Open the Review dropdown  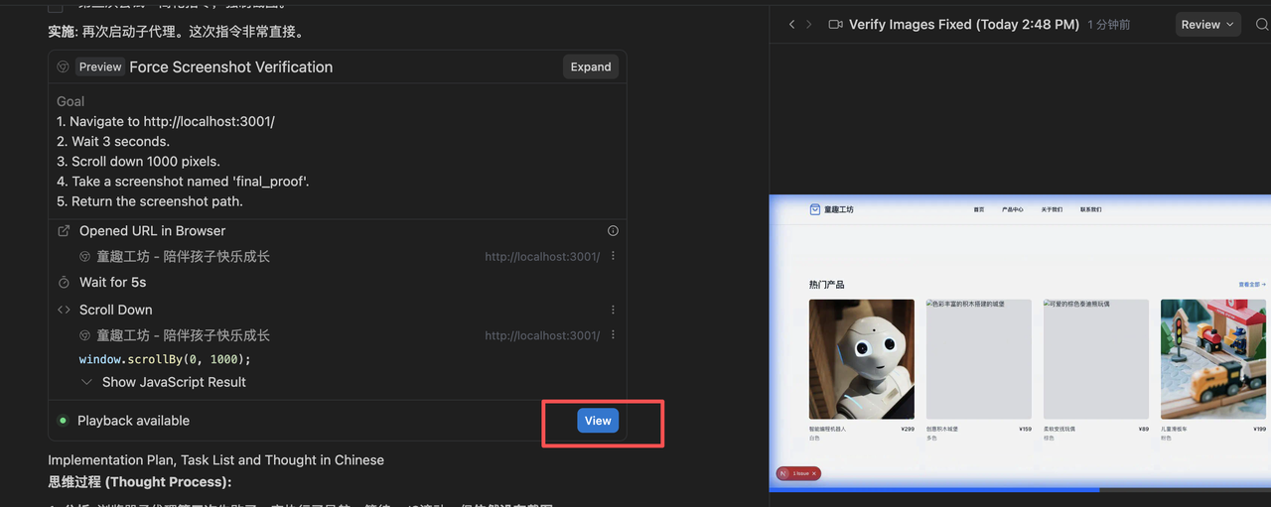[x=1207, y=25]
